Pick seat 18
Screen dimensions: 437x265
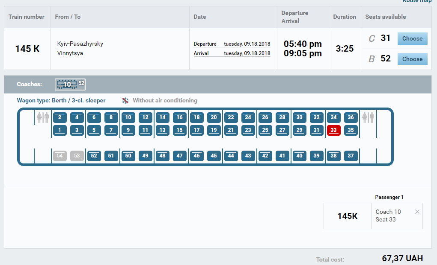coord(197,117)
